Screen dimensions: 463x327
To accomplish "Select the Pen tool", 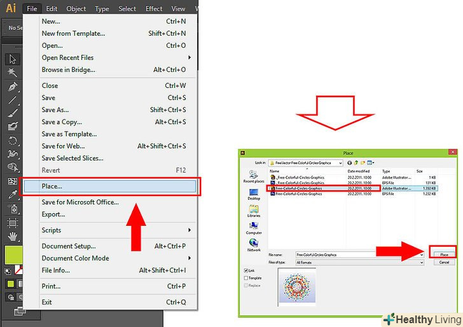I will (13, 87).
